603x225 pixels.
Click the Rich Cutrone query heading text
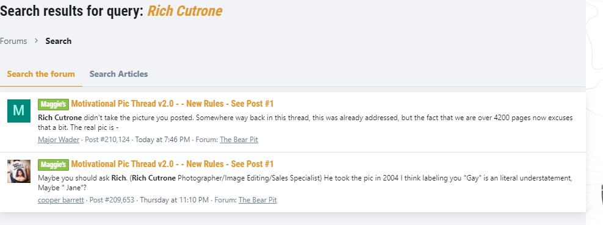coord(185,11)
